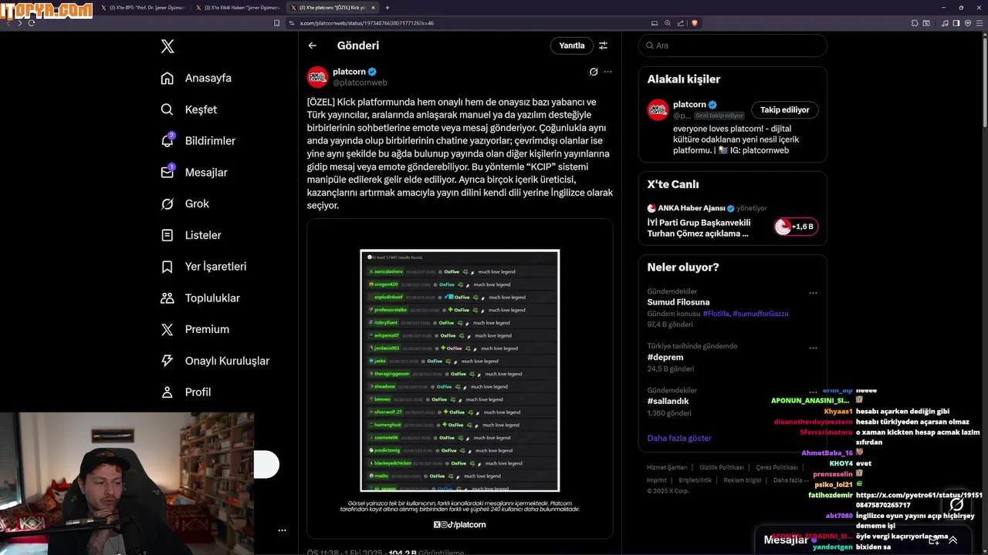Open the #sallandık trend
The height and width of the screenshot is (555, 988).
tap(668, 401)
